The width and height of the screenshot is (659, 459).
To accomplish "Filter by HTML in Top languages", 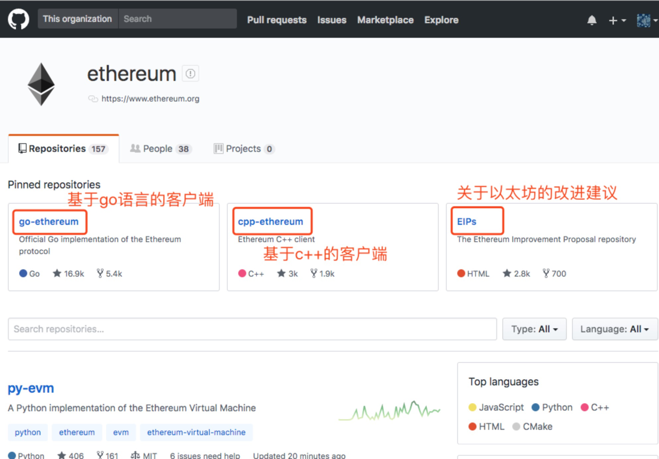I will (486, 427).
